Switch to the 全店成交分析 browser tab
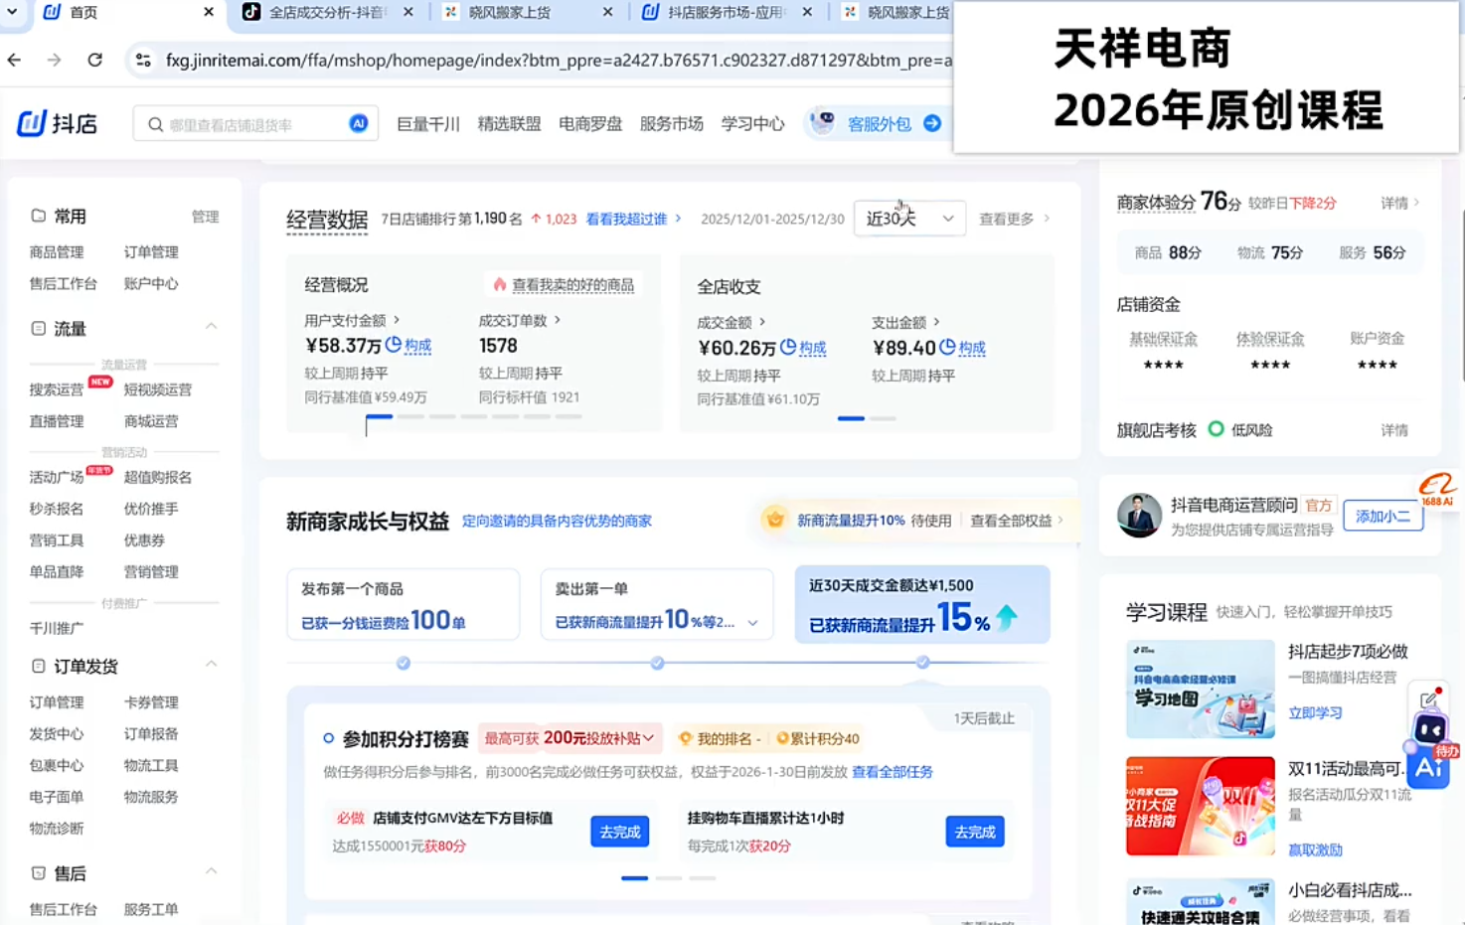1465x925 pixels. point(328,13)
